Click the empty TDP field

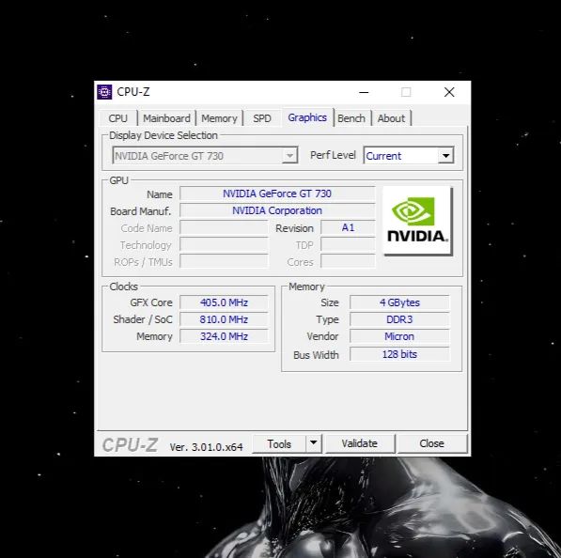[348, 244]
